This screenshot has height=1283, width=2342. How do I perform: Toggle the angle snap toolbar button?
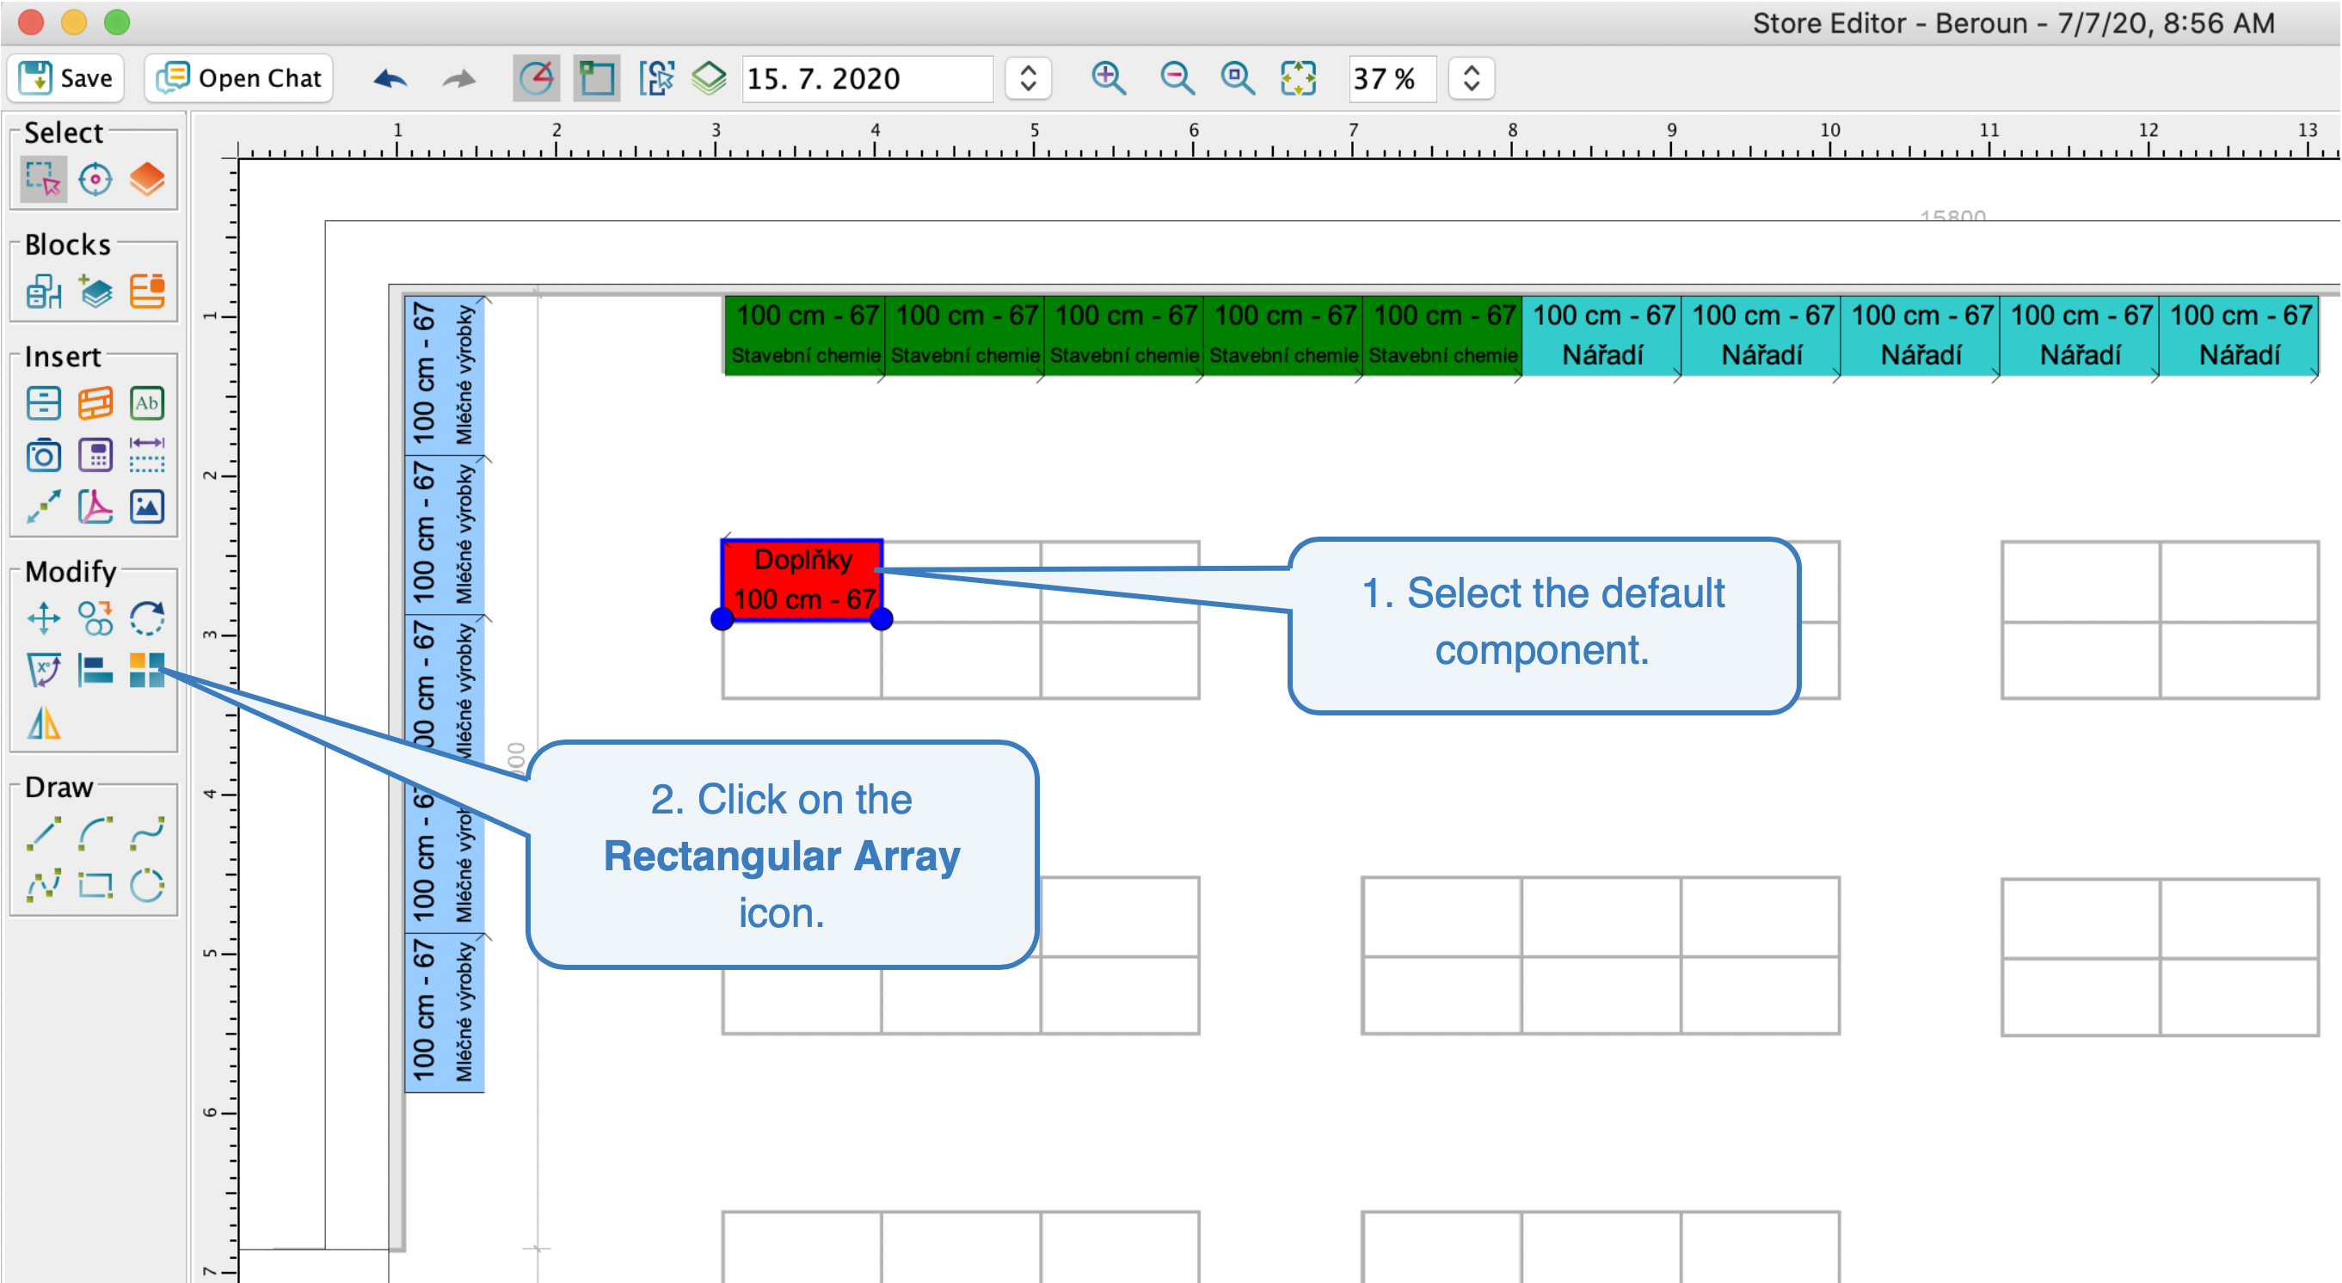537,78
